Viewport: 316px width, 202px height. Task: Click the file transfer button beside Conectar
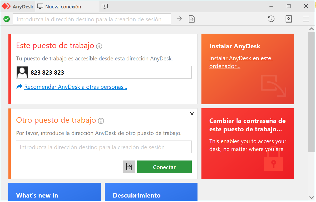tap(129, 167)
